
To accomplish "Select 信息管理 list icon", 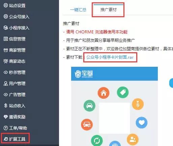I will (6, 39).
